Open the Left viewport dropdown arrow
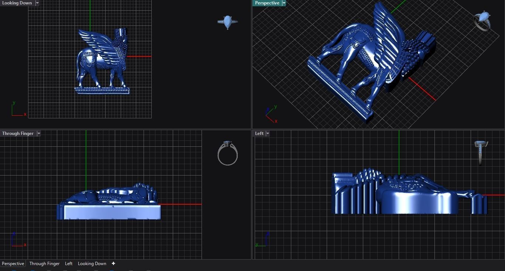505x271 pixels. click(268, 133)
